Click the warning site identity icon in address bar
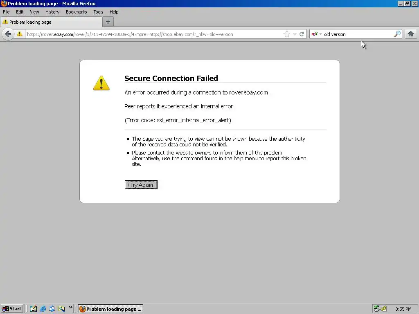Screen dimensions: 419x314 tap(20, 34)
